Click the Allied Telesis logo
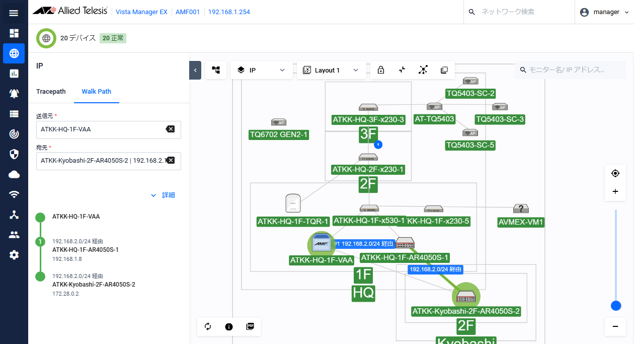 [x=70, y=12]
